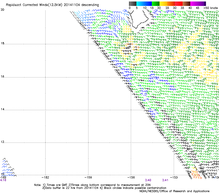Image resolution: width=219 pixels, height=193 pixels.
Task: Click the chart title Rapidscat Corrected Winds
Action: click(34, 5)
